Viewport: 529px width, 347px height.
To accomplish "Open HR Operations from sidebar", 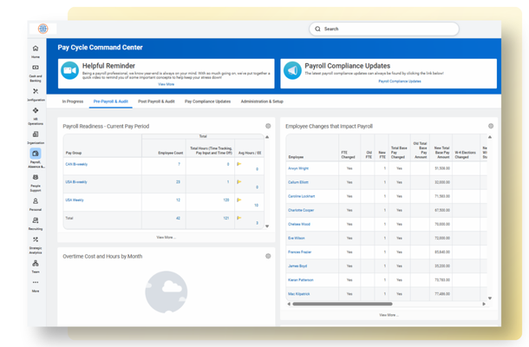I will tap(36, 116).
